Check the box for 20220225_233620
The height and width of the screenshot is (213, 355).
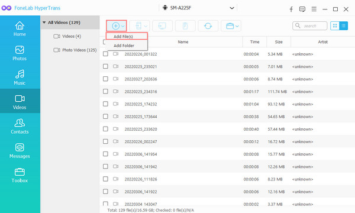point(105,129)
